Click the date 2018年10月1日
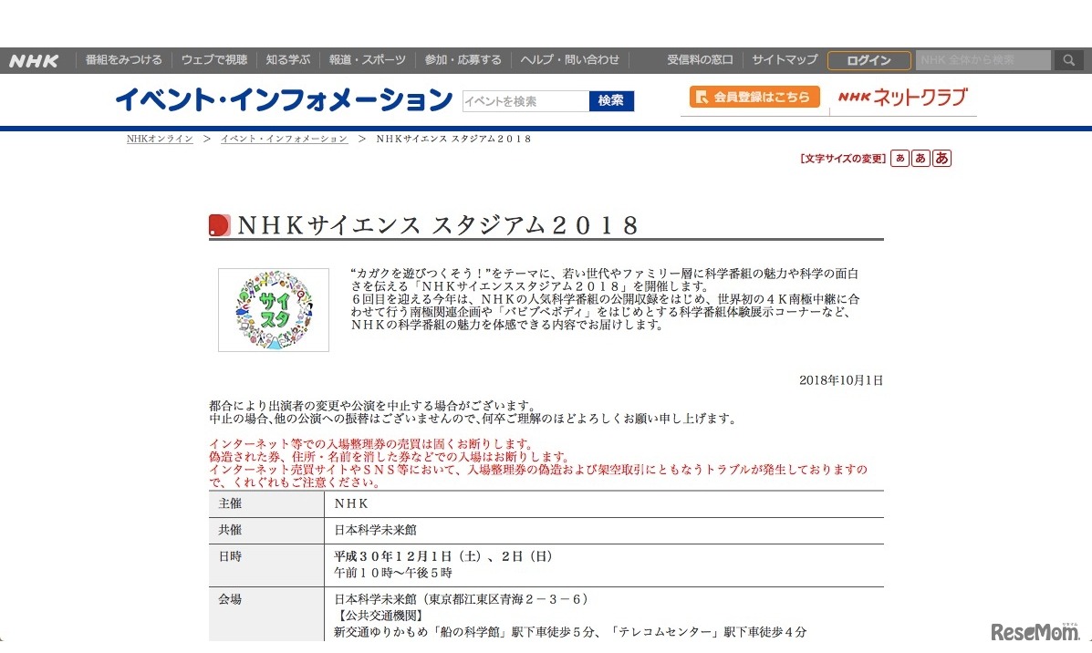Viewport: 1092px width, 653px height. 840,380
